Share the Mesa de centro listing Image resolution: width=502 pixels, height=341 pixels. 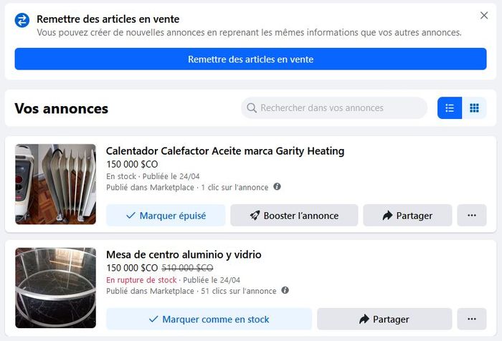click(384, 320)
